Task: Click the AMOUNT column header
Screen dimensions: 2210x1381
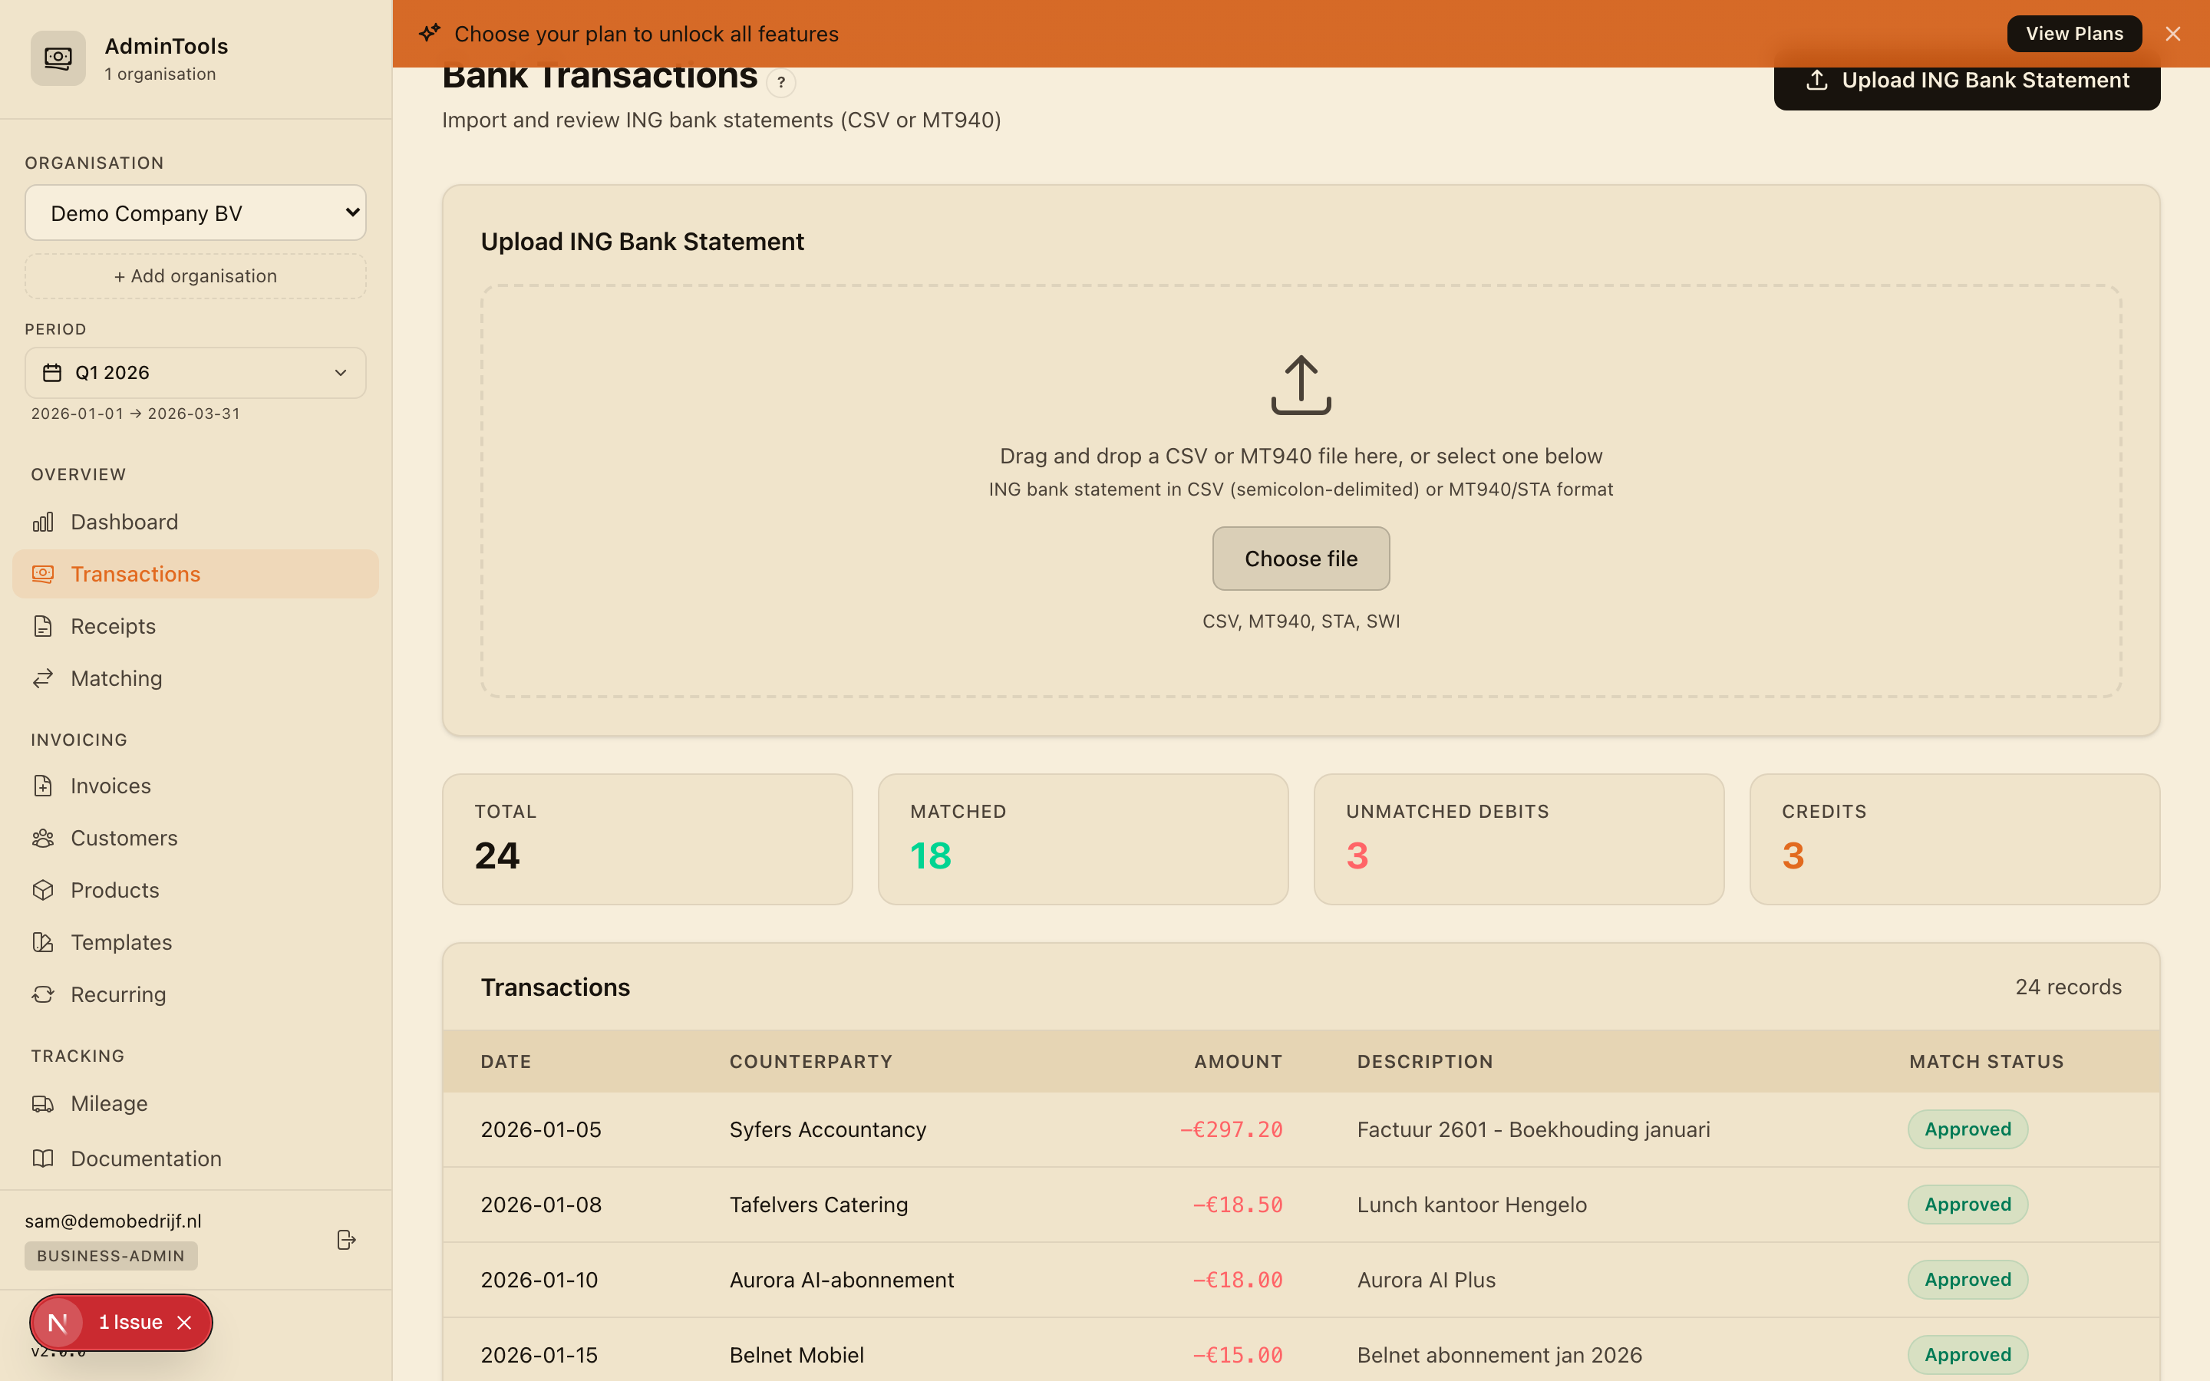Action: (1239, 1061)
